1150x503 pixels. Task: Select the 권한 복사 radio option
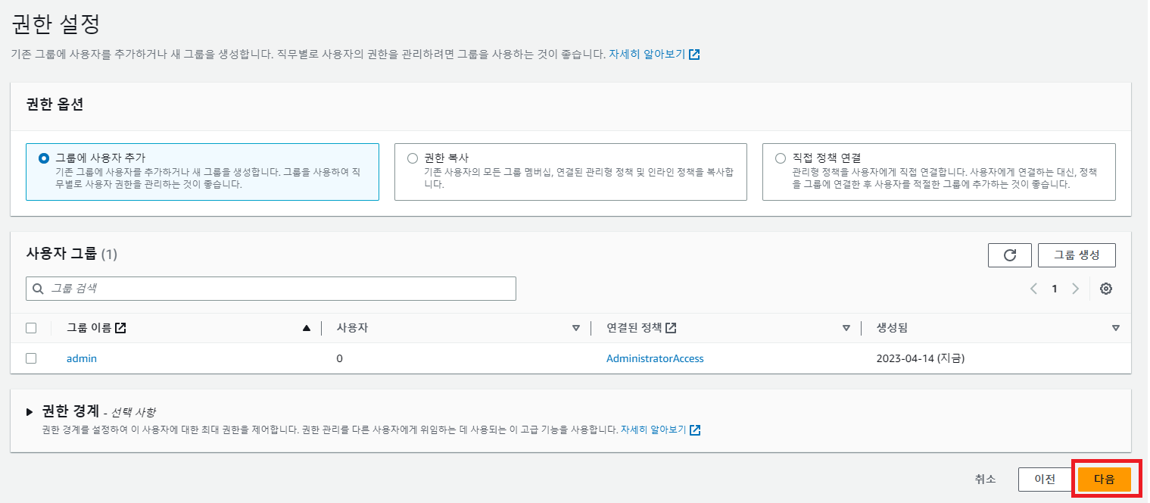point(413,158)
